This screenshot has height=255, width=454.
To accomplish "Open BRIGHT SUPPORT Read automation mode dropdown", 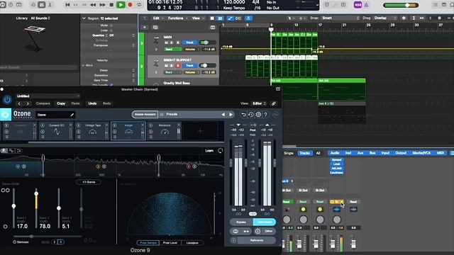I will pos(173,72).
